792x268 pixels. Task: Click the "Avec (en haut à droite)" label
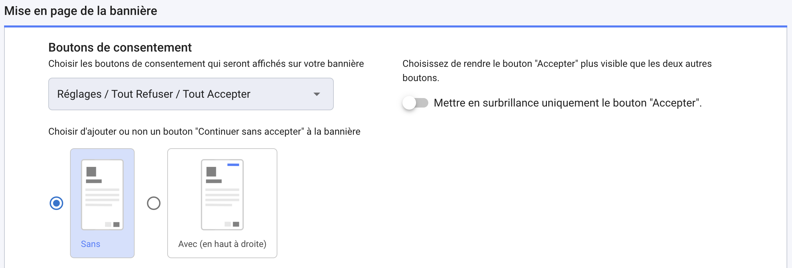pyautogui.click(x=222, y=244)
